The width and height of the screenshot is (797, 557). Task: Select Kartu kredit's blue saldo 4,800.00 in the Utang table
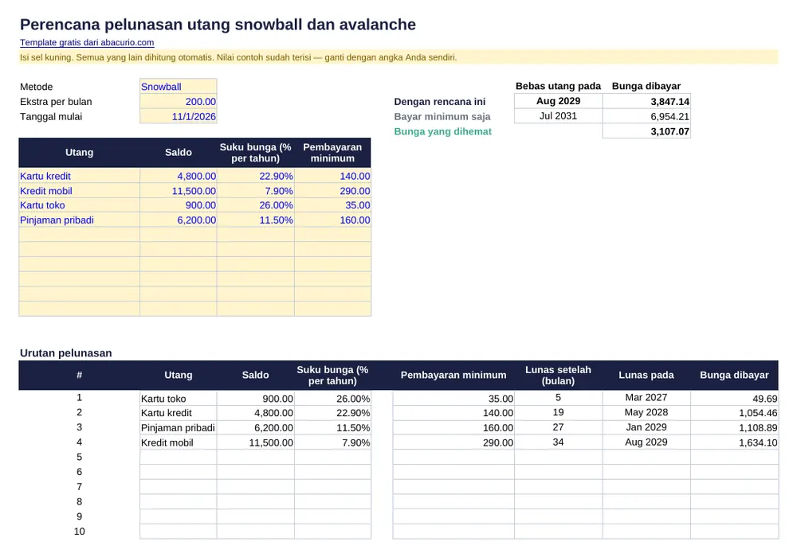point(179,176)
